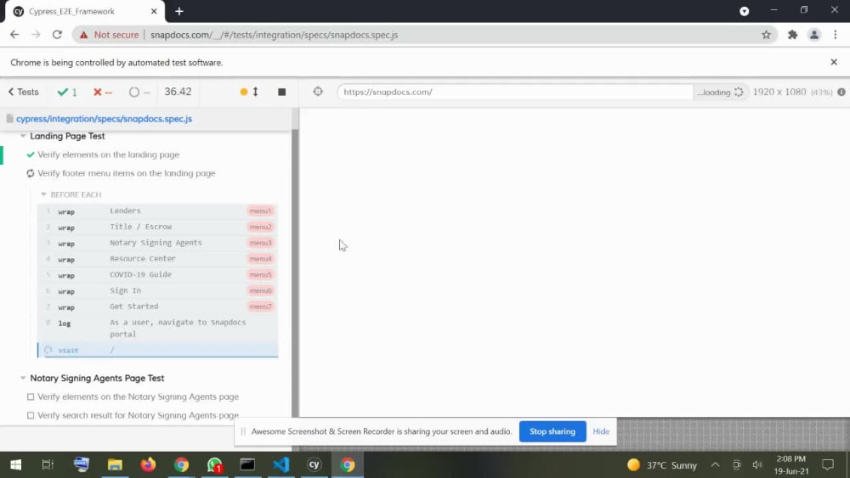Click the Chrome address bar
Viewport: 850px width, 478px height.
tap(426, 35)
